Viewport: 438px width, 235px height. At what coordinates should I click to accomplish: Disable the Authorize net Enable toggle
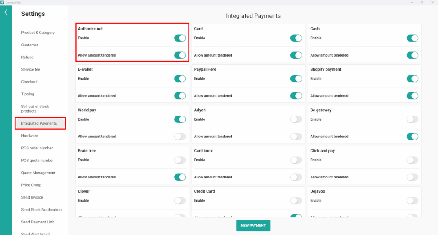pos(180,38)
